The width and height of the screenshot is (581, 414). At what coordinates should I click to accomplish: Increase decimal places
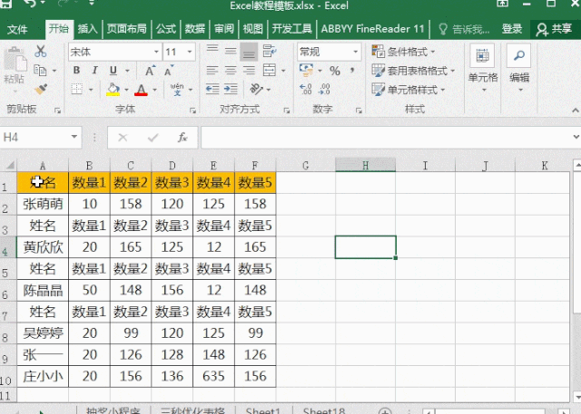click(306, 89)
